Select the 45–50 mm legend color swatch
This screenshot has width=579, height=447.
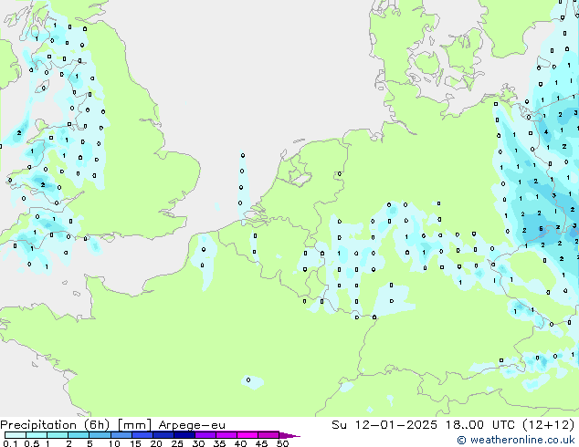[x=268, y=435]
